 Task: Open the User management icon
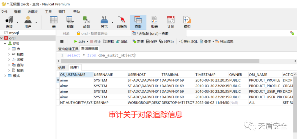[x=28, y=20]
